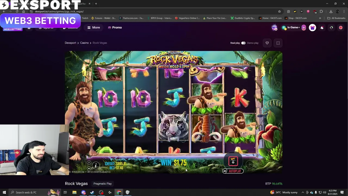
Task: Open the game info 'i' button
Action: tap(95, 165)
